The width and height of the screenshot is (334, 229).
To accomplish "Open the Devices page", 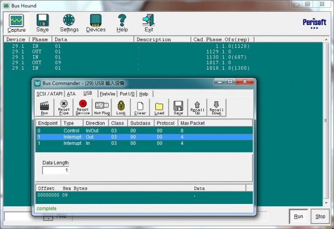I will pyautogui.click(x=96, y=23).
